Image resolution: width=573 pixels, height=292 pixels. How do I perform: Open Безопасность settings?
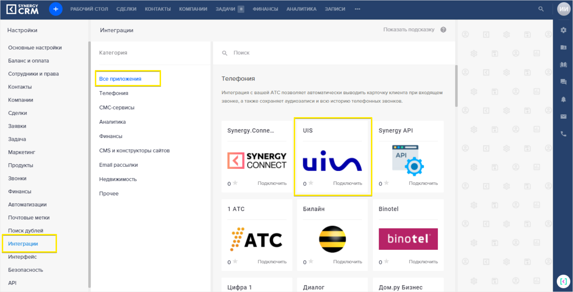(x=25, y=270)
